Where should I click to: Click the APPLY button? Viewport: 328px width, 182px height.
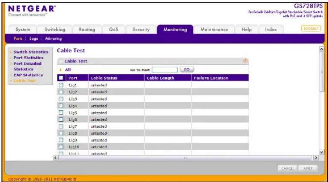pyautogui.click(x=308, y=168)
